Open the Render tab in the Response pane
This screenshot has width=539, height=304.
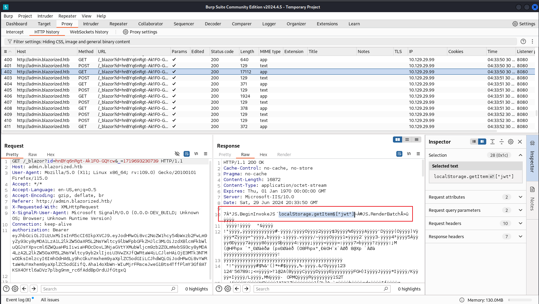point(284,154)
